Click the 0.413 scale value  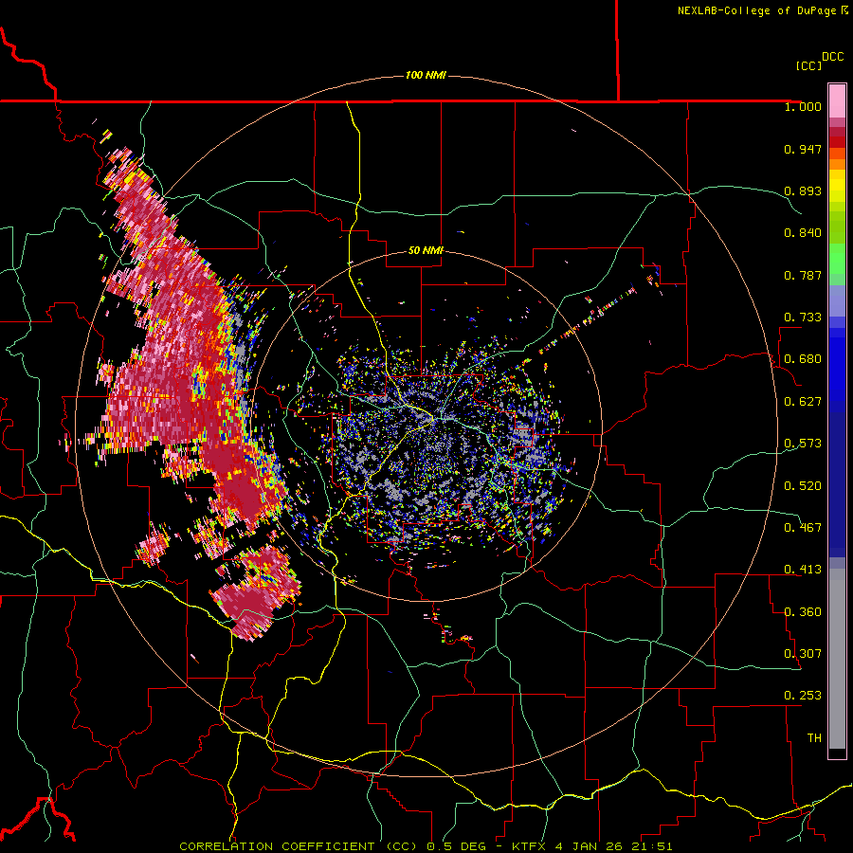coord(803,570)
